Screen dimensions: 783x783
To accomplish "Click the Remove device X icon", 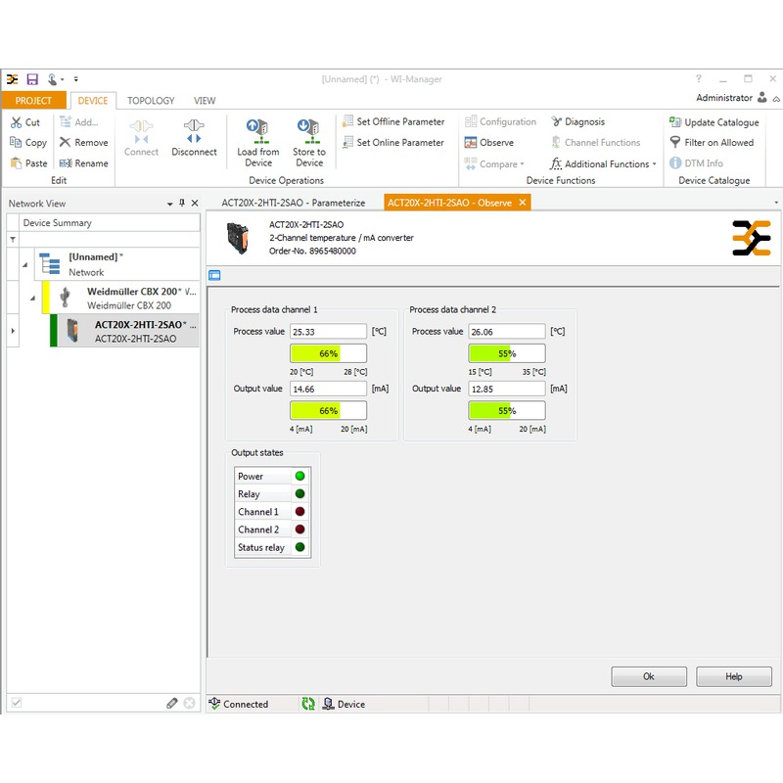I will click(65, 142).
